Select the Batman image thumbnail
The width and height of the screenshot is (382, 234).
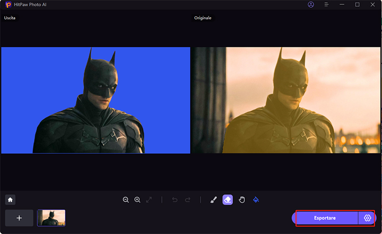(x=52, y=218)
